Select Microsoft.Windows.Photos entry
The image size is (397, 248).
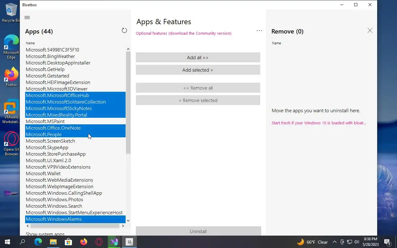click(x=75, y=199)
